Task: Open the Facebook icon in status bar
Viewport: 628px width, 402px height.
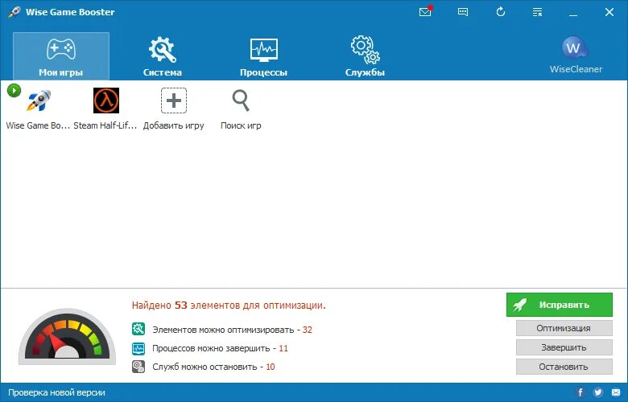Action: (580, 392)
